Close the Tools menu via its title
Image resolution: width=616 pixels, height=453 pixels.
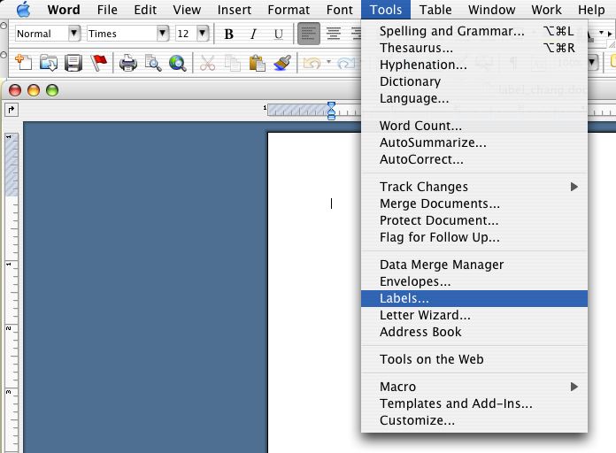pos(386,10)
